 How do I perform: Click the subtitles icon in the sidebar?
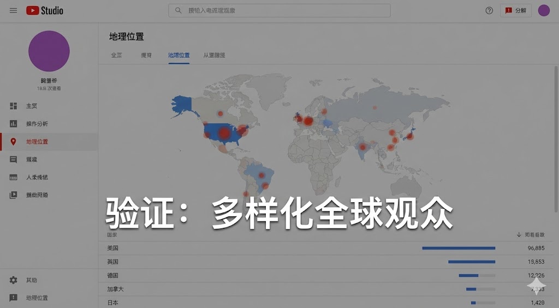point(14,177)
